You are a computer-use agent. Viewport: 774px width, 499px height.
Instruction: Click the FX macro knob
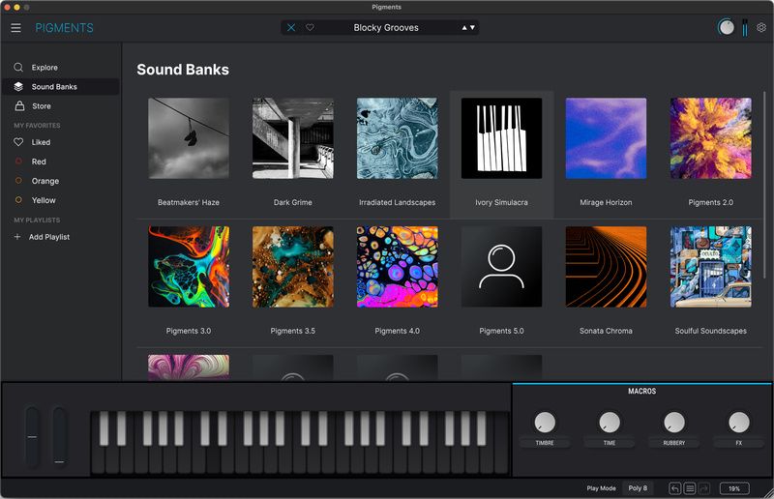point(739,423)
